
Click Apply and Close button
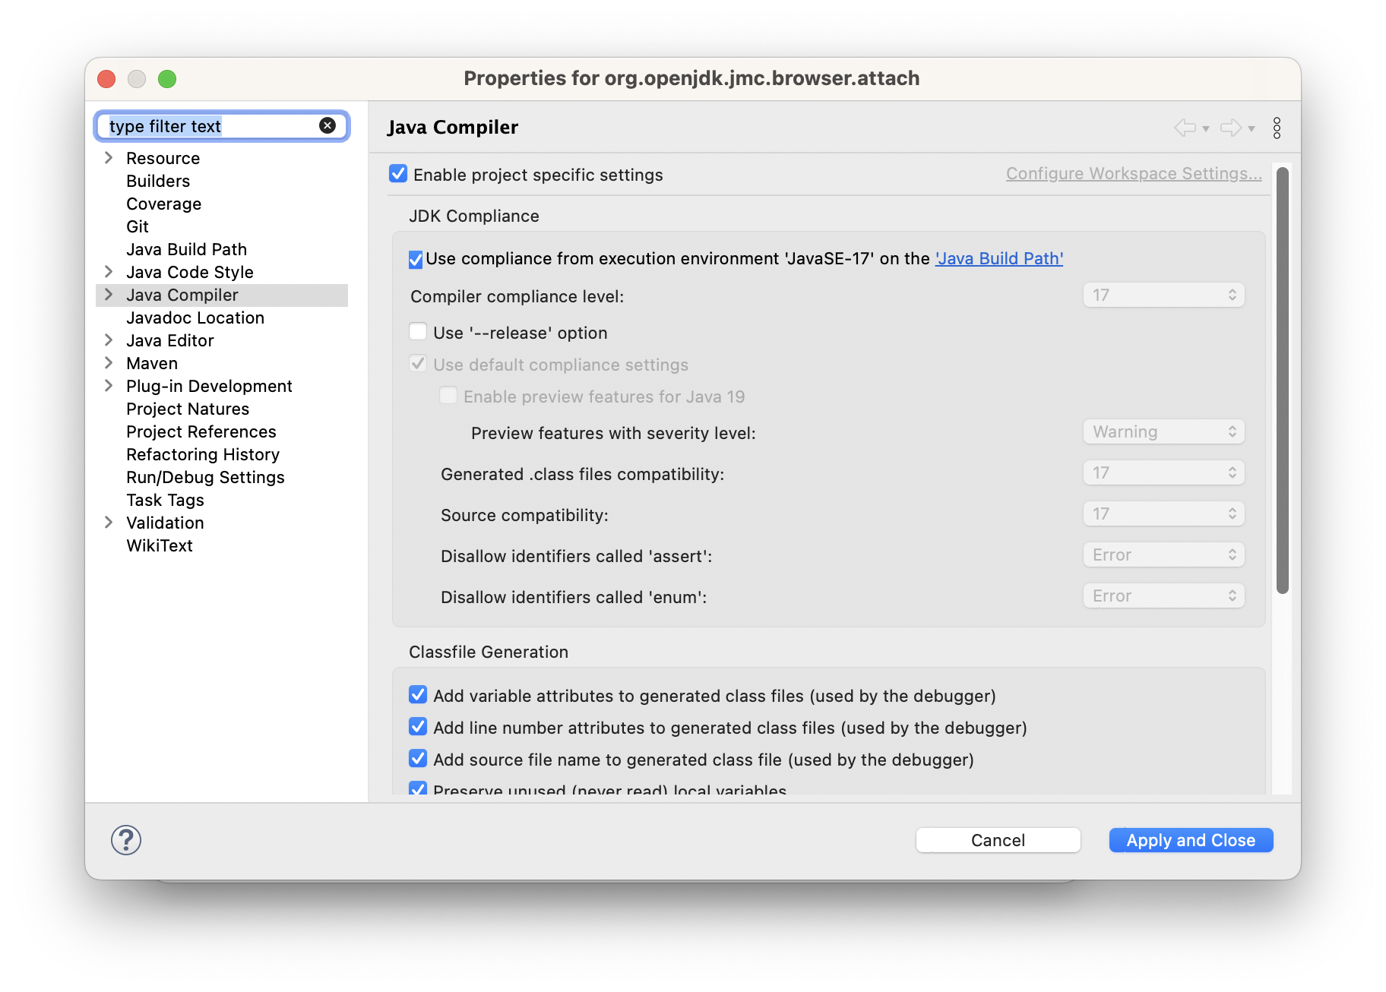(1191, 840)
